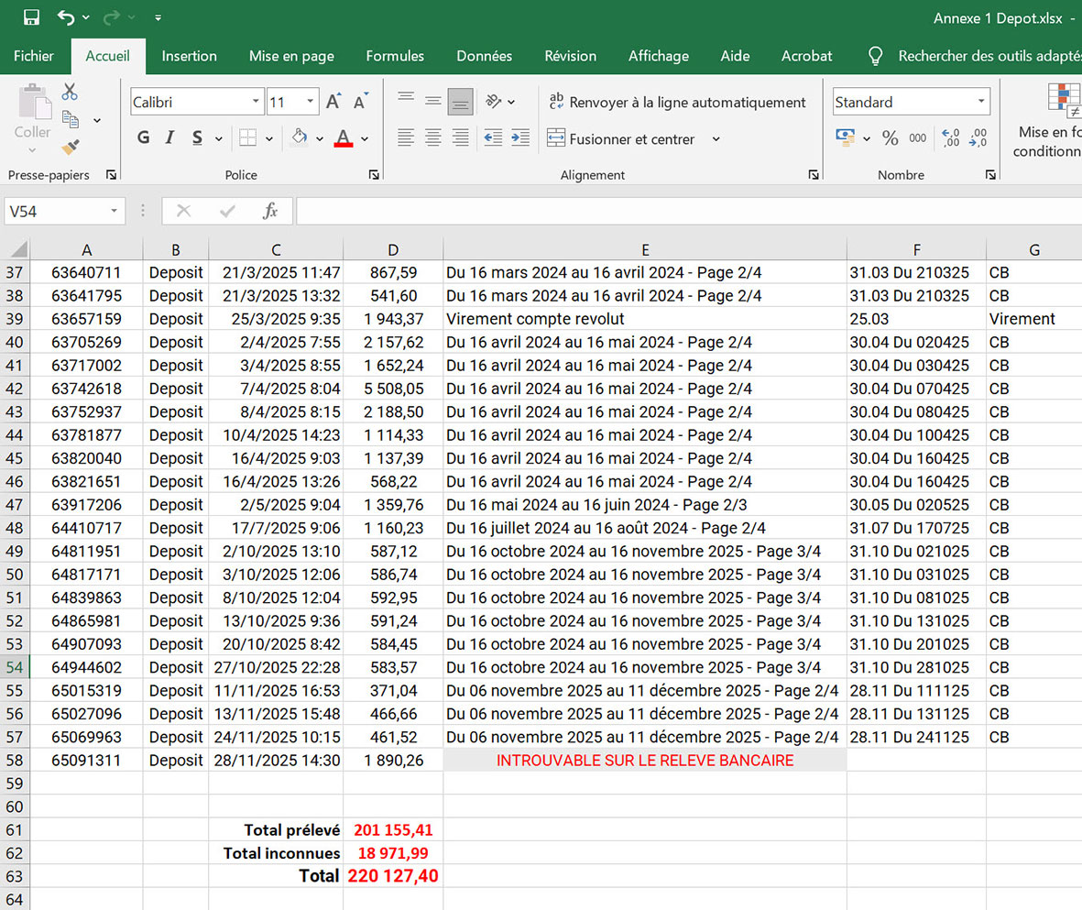Click the Fichier menu button
1082x910 pixels.
point(34,56)
